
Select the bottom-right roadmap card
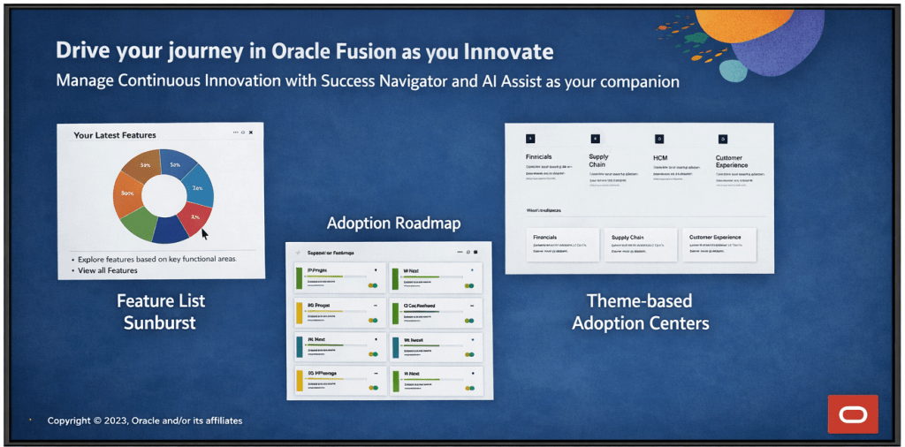click(x=436, y=380)
